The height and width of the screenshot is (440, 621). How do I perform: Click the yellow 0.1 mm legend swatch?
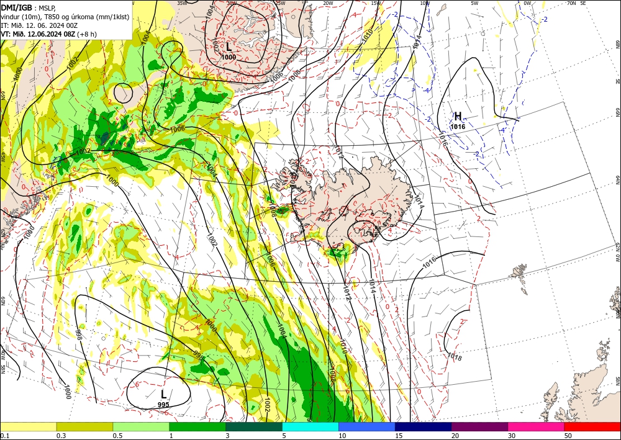(28, 426)
